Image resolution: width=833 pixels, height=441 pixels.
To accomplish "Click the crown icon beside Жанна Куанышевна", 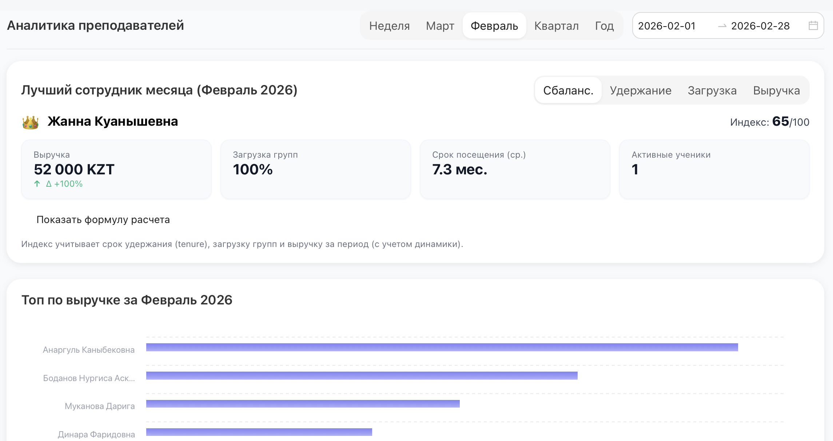I will pyautogui.click(x=31, y=122).
